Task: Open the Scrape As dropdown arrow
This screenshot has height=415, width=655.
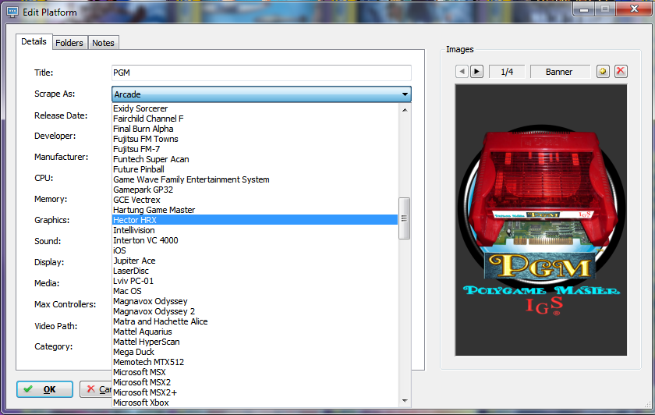Action: click(405, 94)
